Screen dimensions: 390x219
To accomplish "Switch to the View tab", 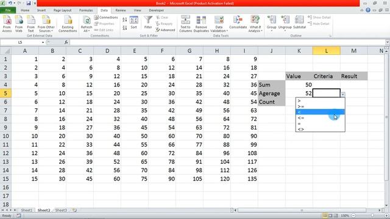I will 137,10.
